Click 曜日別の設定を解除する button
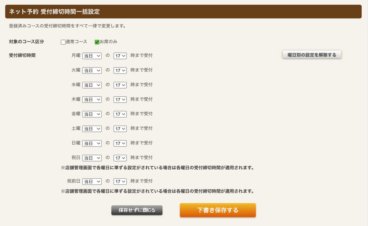368x226 pixels. (312, 55)
